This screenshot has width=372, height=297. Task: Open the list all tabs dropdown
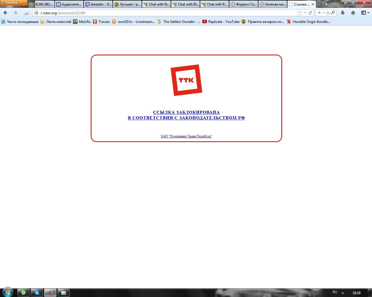click(x=333, y=4)
